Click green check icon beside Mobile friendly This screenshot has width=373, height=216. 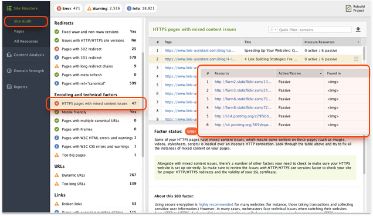pos(57,112)
